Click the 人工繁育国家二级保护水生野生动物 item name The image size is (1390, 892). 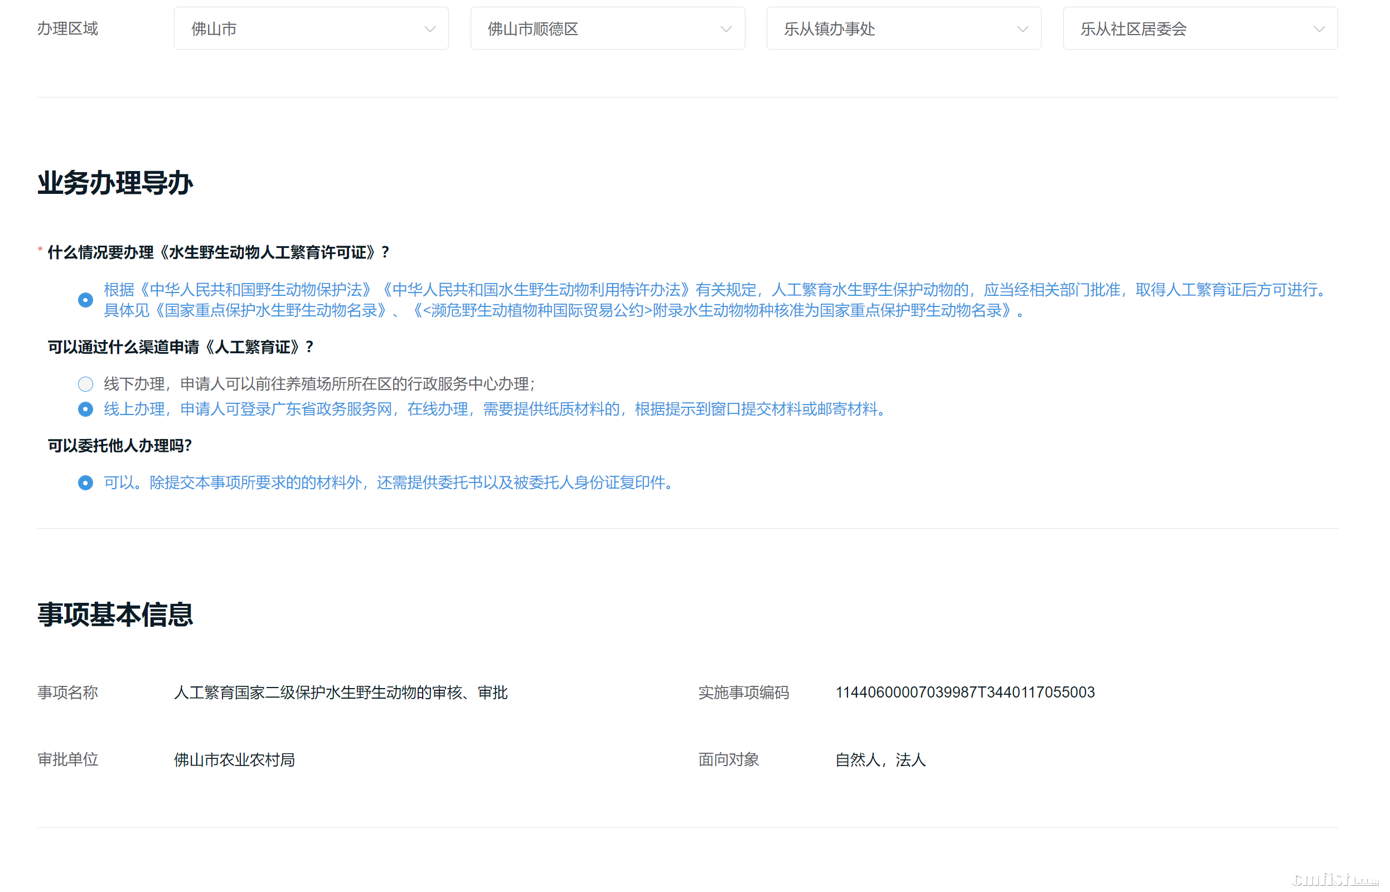point(341,693)
